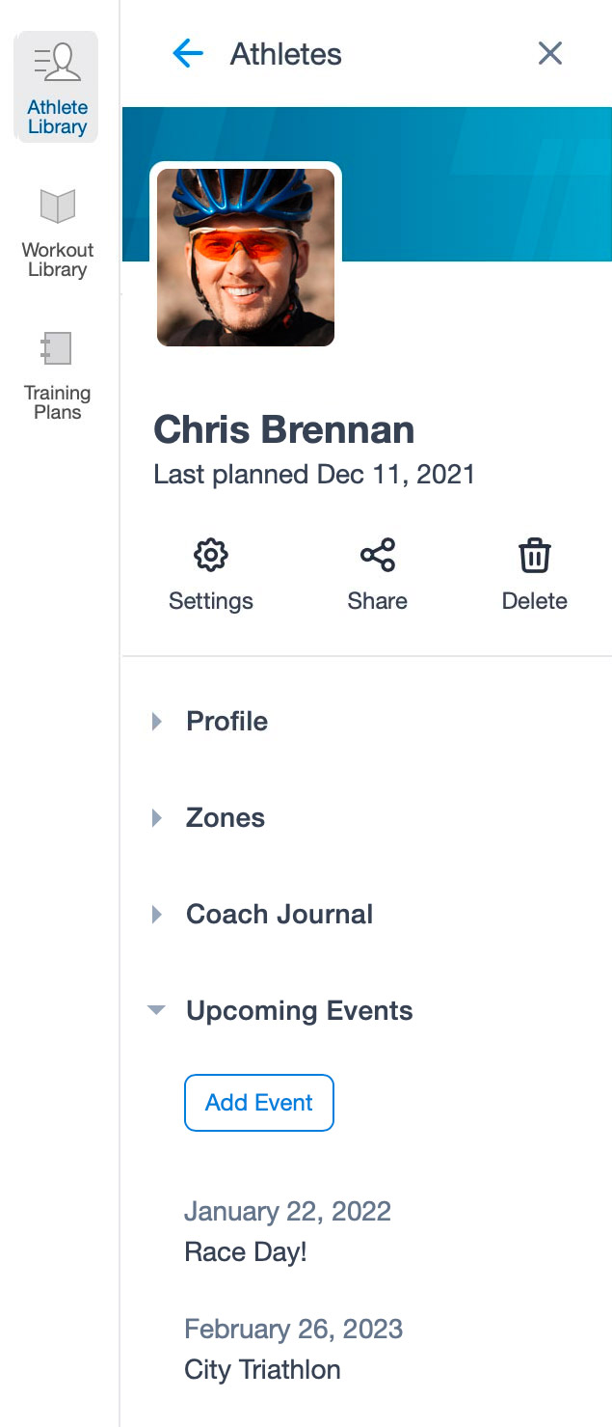Collapse the Upcoming Events section
Viewport: 612px width, 1427px height.
pos(156,1011)
